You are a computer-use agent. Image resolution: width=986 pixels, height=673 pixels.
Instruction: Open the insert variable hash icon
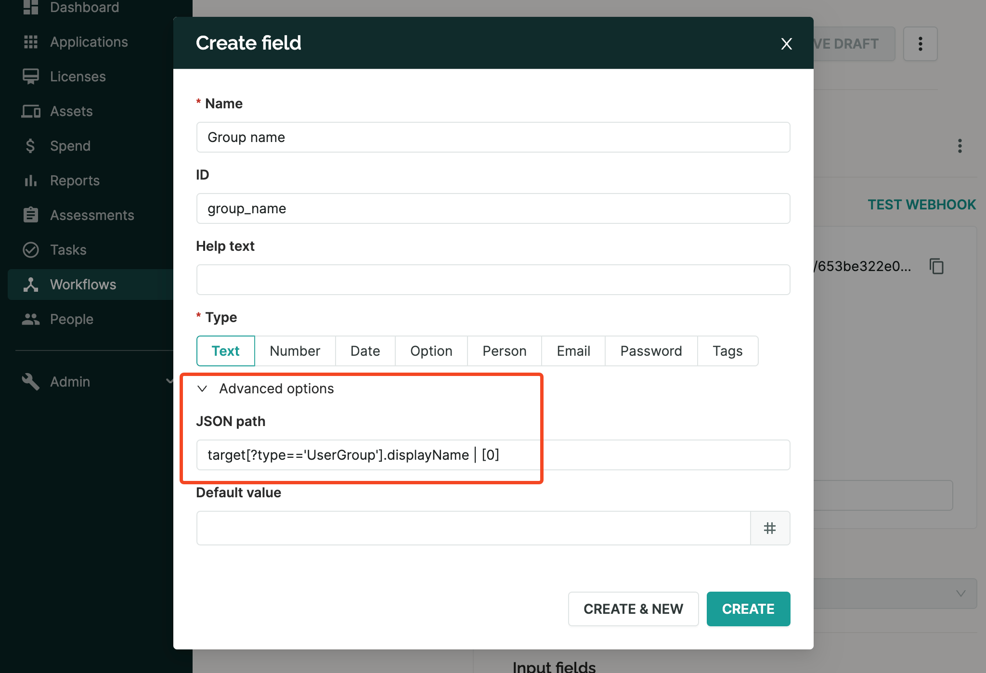point(770,528)
